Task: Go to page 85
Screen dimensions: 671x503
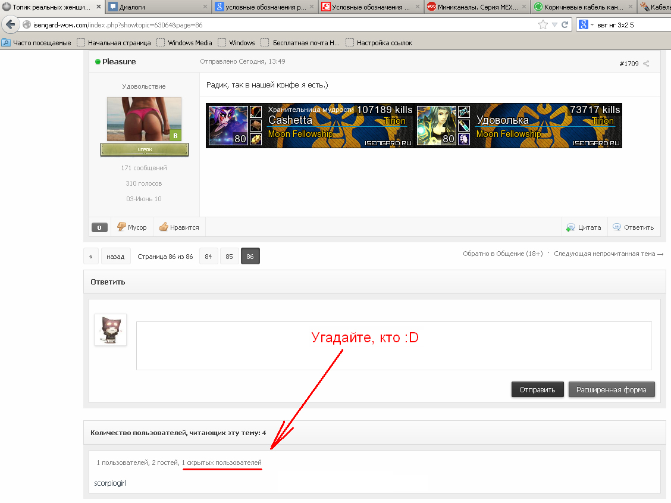Action: pos(230,257)
